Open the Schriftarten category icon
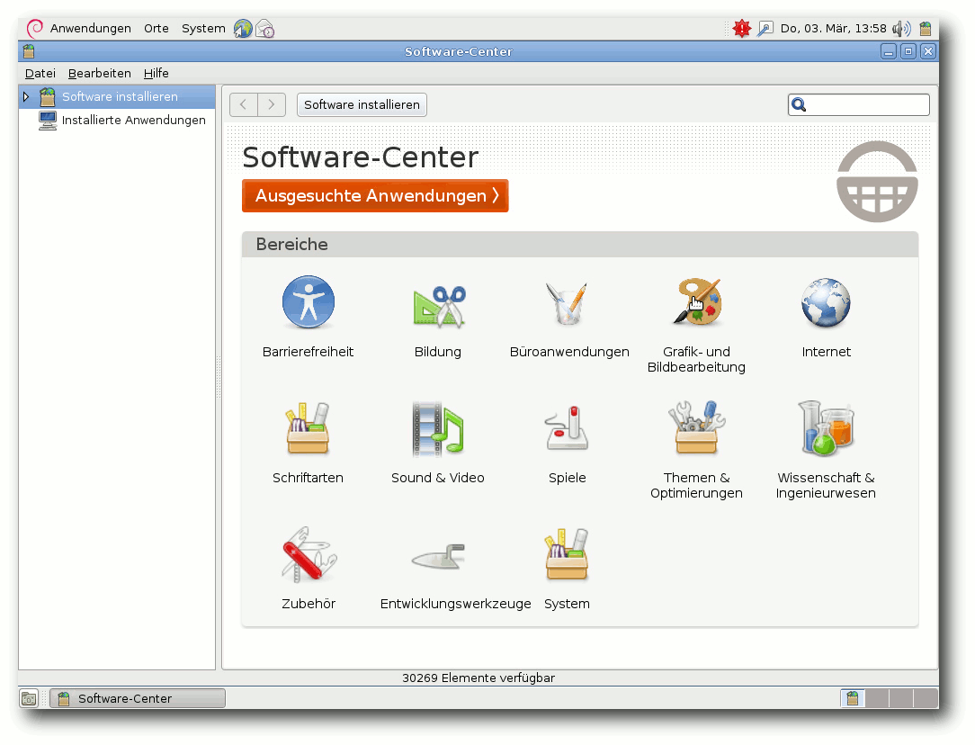 tap(308, 429)
